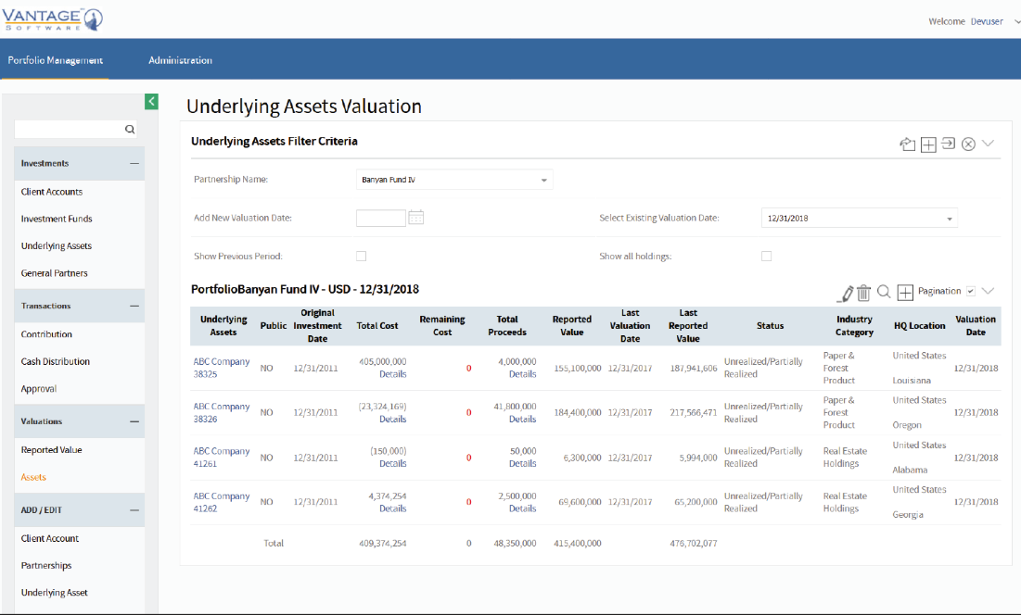Open Details for ABC Company 38325 Total Cost
The image size is (1021, 615).
pyautogui.click(x=392, y=373)
